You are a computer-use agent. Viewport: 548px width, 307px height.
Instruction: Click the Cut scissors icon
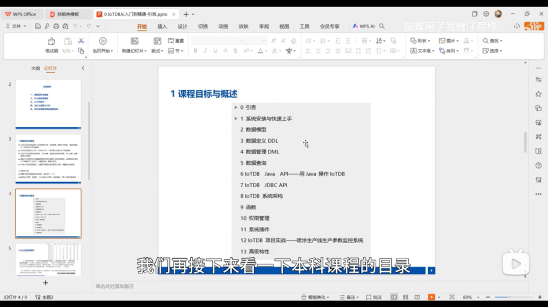click(x=81, y=41)
